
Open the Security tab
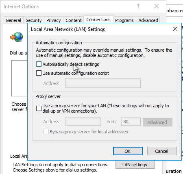click(34, 20)
